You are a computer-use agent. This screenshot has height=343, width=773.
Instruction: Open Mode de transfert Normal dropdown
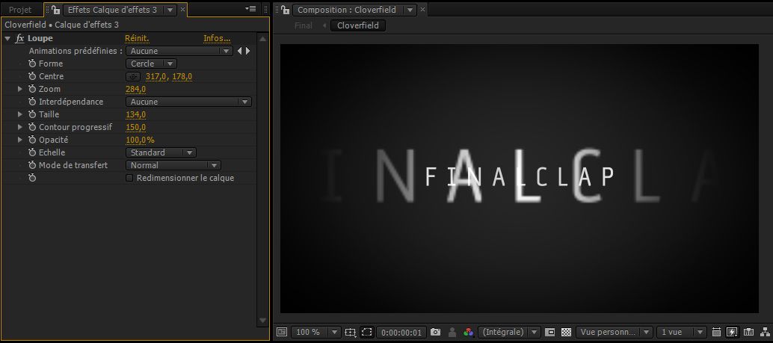coord(173,166)
